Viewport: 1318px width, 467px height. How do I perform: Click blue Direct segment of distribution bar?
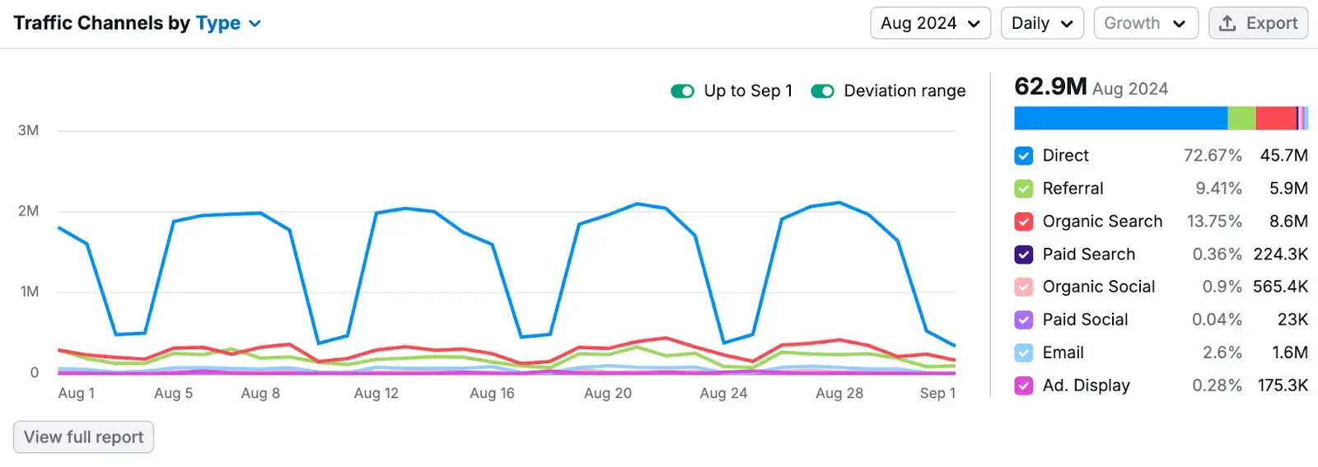[x=1121, y=118]
